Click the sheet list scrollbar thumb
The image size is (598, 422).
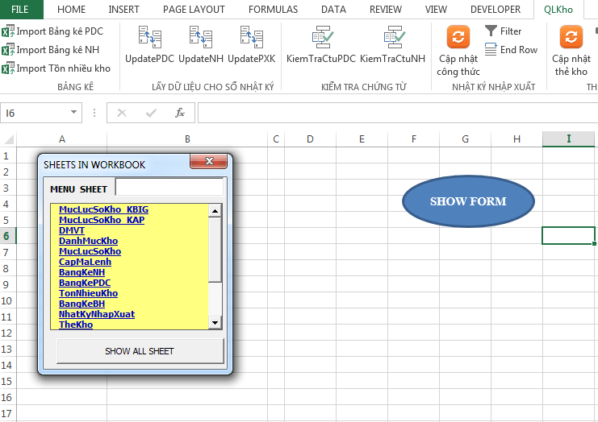215,250
